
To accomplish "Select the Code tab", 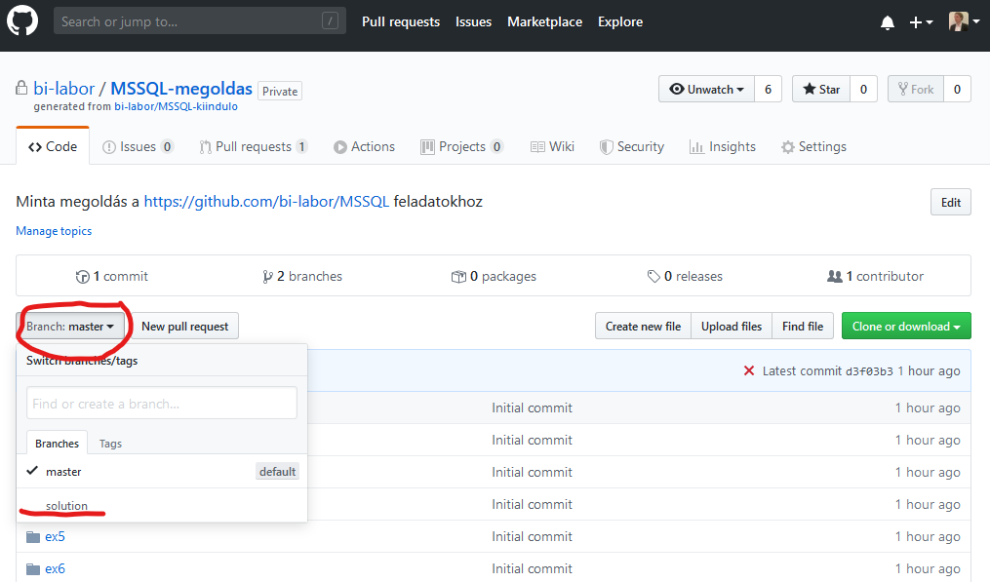I will [53, 146].
